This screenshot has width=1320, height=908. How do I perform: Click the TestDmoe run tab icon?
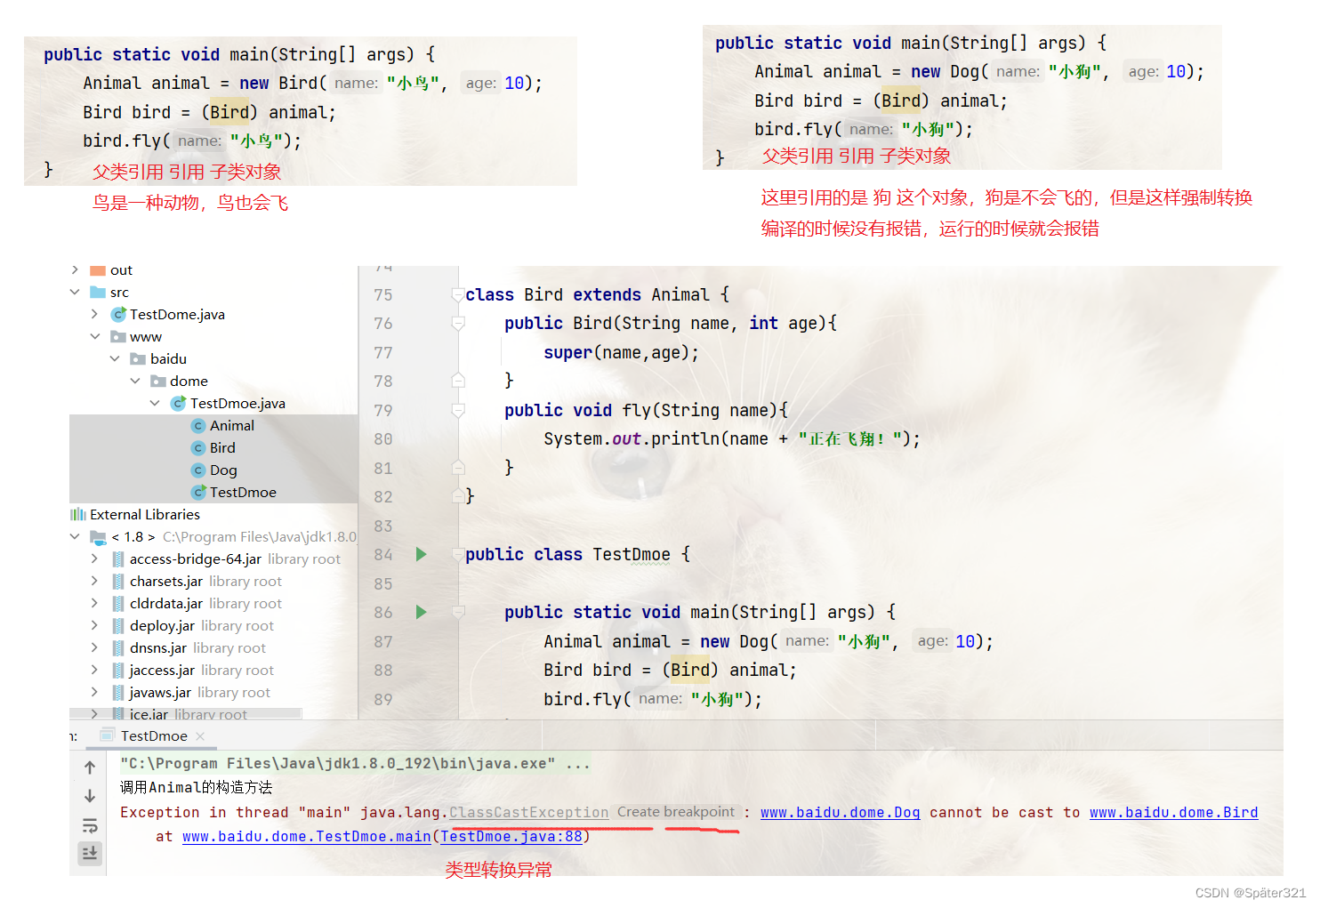point(108,735)
